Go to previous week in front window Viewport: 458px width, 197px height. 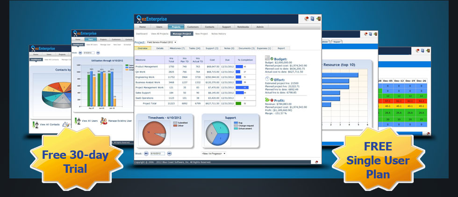coord(146,153)
